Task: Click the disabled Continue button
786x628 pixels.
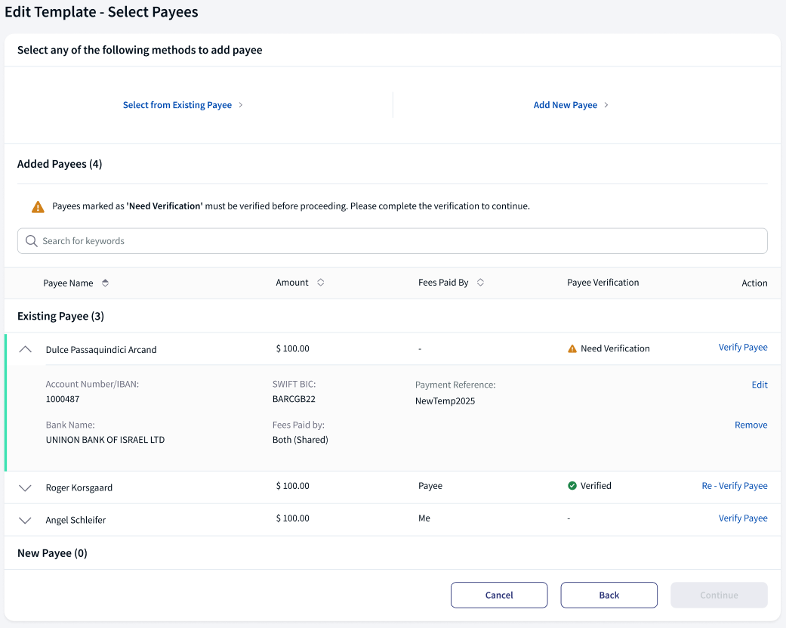Action: (x=720, y=595)
